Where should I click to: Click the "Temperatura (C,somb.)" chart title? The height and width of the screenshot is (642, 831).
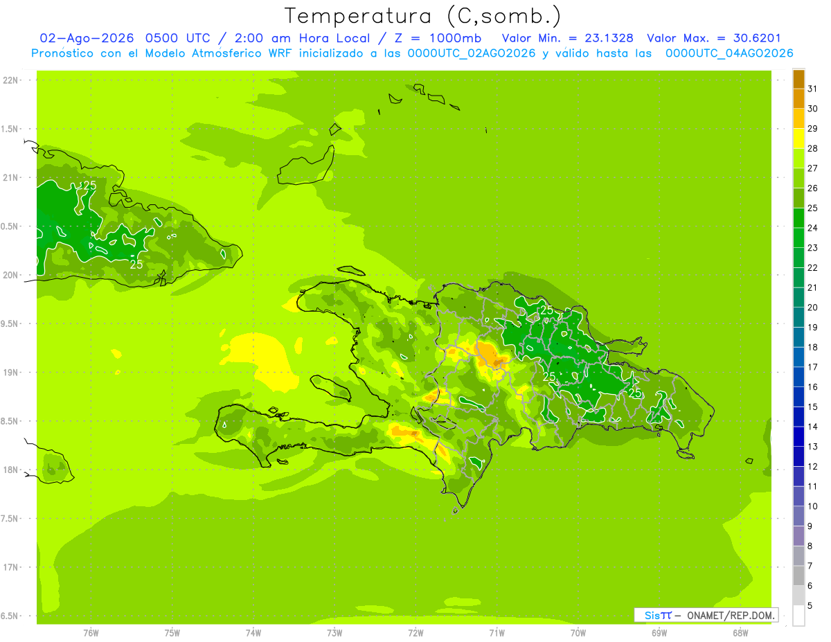[422, 16]
